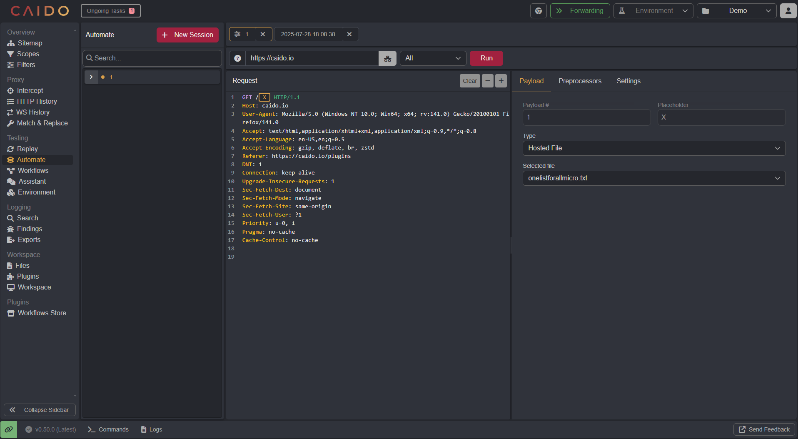Screen dimensions: 798x439
Task: Open the Selected file dropdown showing onelistforallmicro.txt
Action: point(653,178)
